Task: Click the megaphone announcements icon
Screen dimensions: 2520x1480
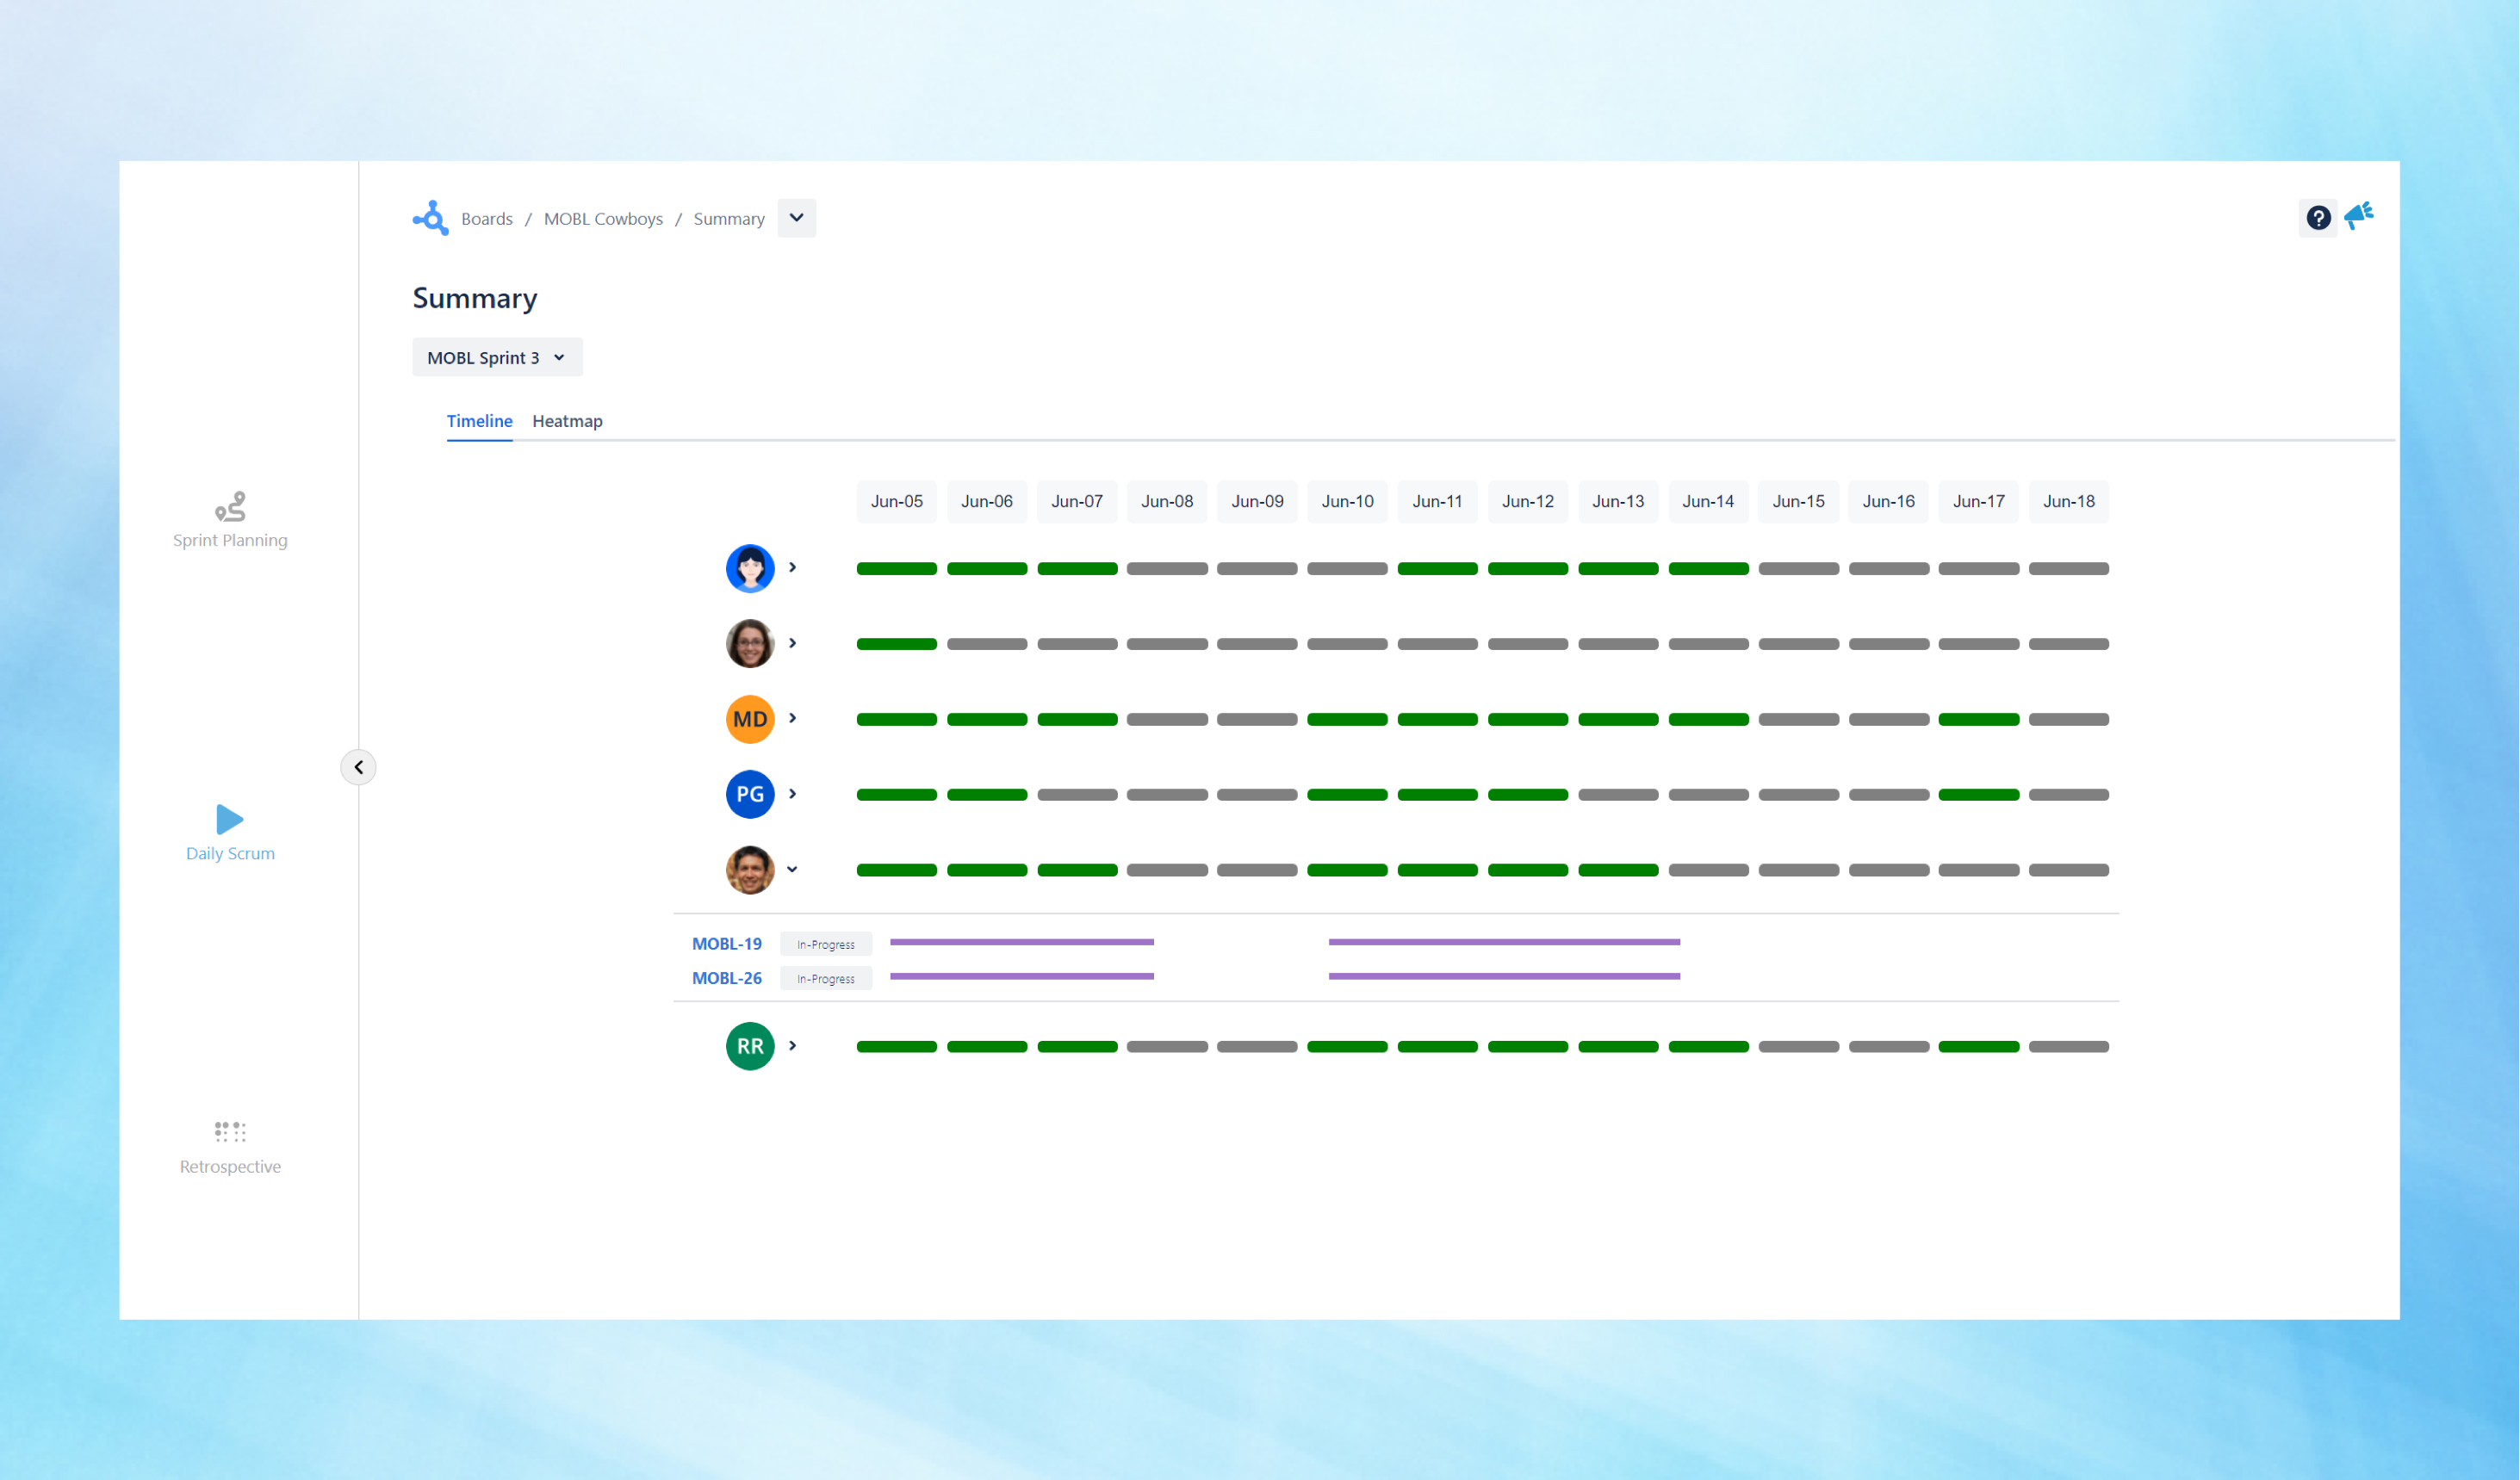Action: click(x=2359, y=216)
